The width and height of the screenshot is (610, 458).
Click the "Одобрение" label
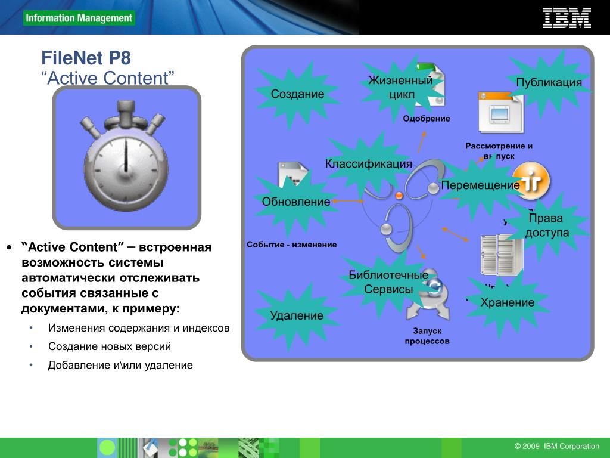coord(427,119)
